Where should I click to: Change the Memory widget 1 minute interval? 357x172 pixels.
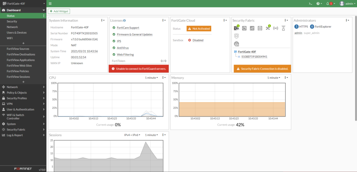pyautogui.click(x=274, y=78)
